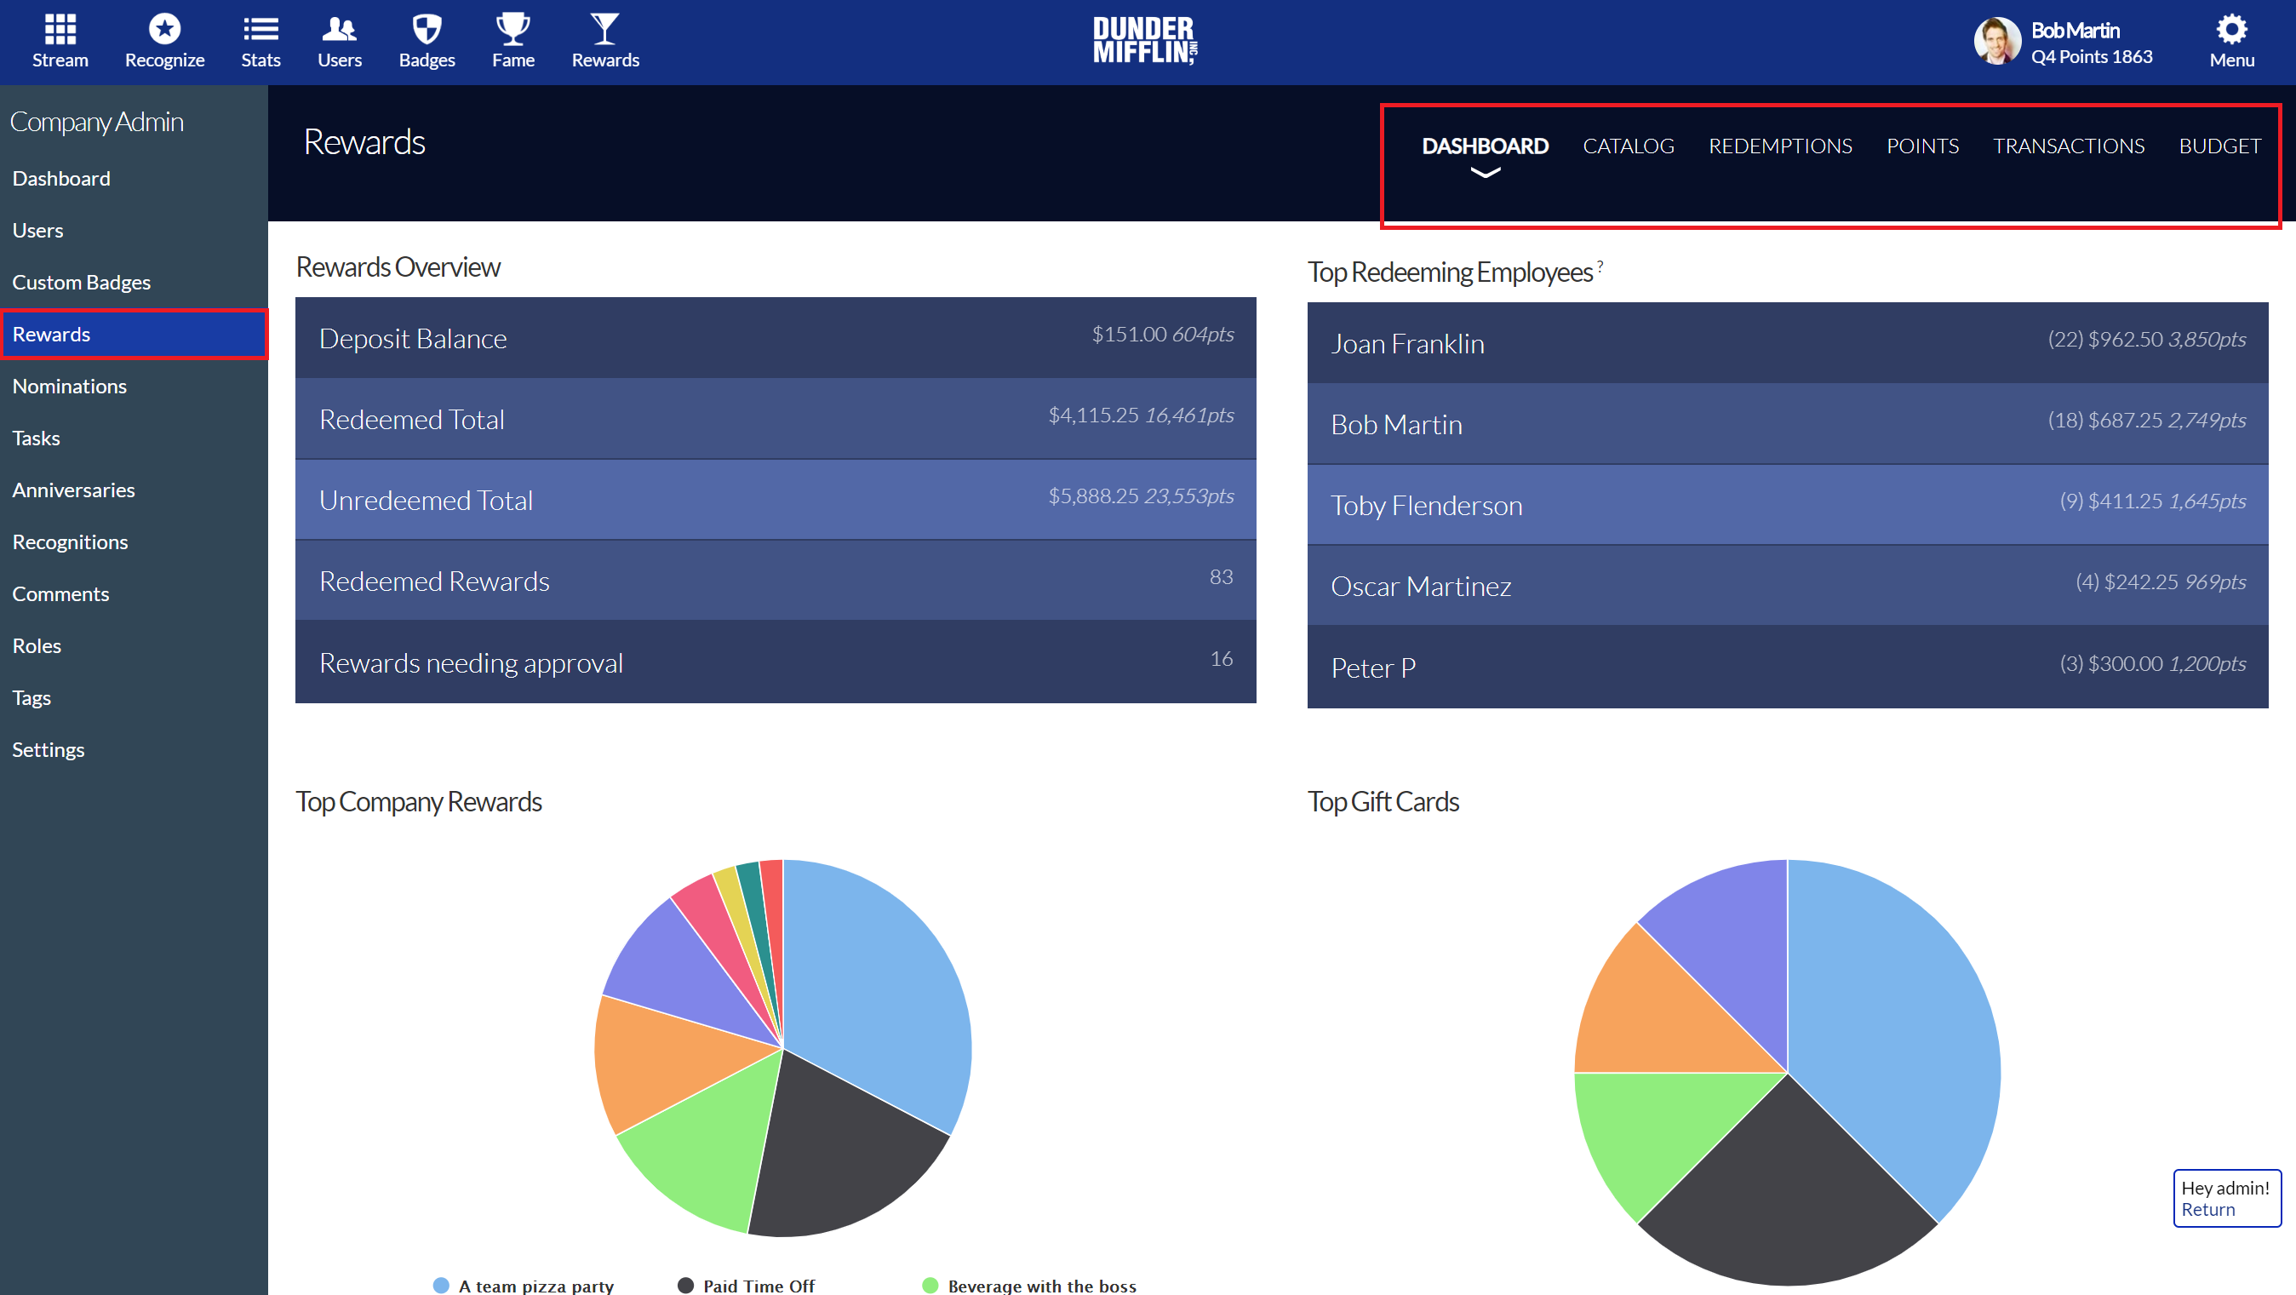Click the Deposit Balance row
2296x1295 pixels.
(x=776, y=338)
